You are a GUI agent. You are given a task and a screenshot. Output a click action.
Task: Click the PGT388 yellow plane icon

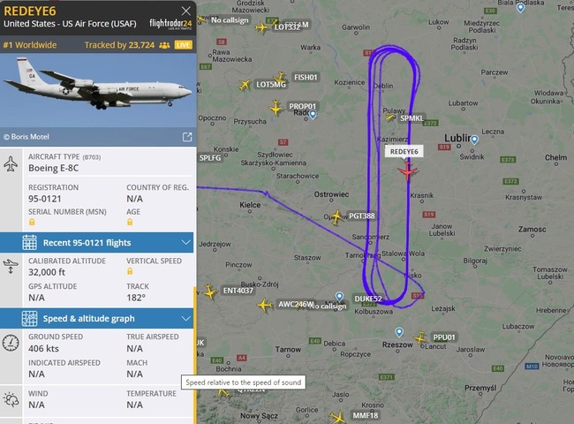336,216
